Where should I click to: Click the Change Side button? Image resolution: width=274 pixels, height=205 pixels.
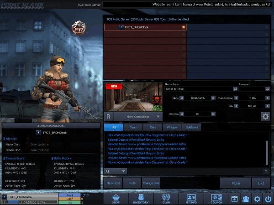click(x=151, y=183)
